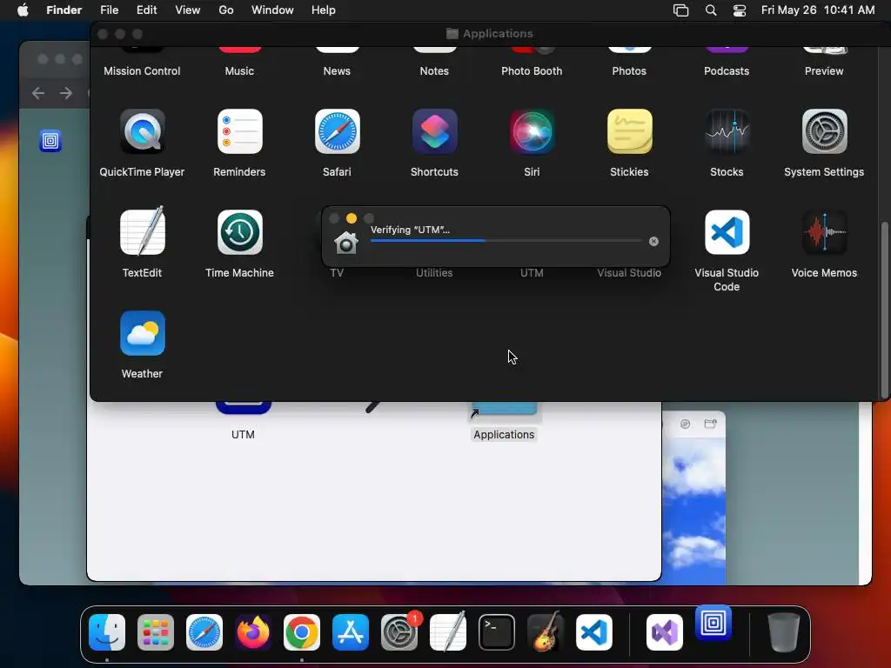The height and width of the screenshot is (668, 891).
Task: Open Visual Studio Code app icon
Action: [x=727, y=232]
